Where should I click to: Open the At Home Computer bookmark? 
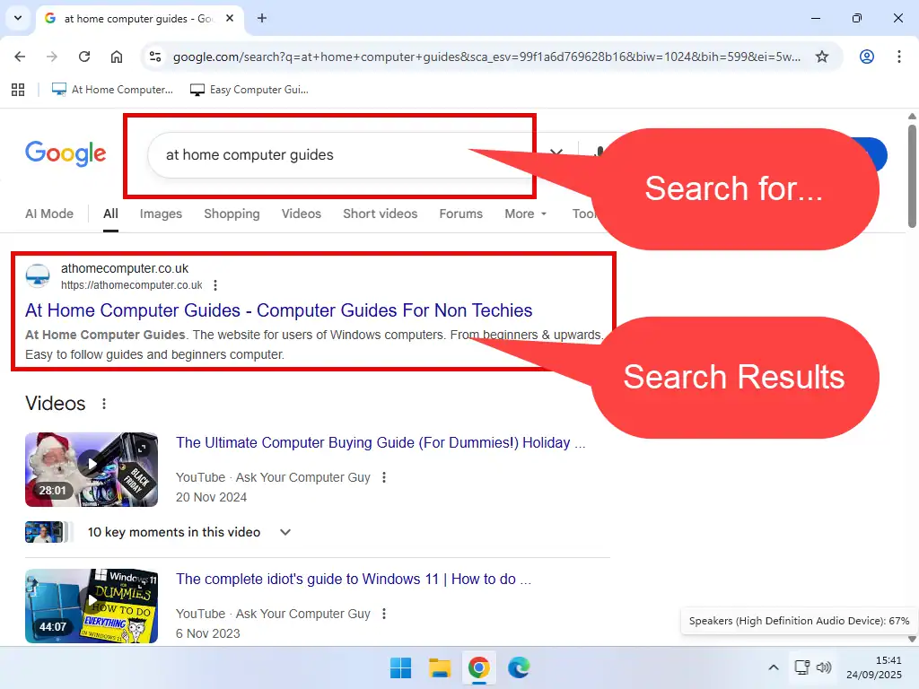pyautogui.click(x=113, y=90)
